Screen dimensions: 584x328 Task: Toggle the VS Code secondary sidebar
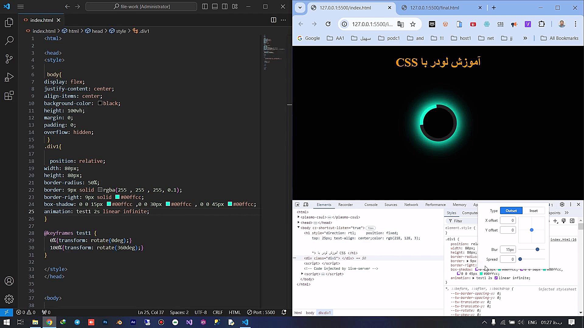[x=225, y=6]
